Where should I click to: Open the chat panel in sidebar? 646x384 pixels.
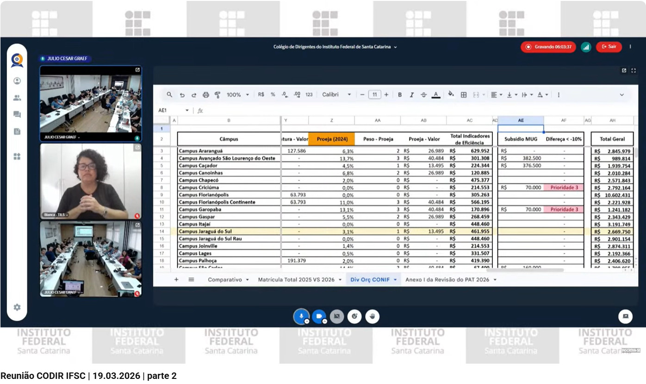coord(17,115)
